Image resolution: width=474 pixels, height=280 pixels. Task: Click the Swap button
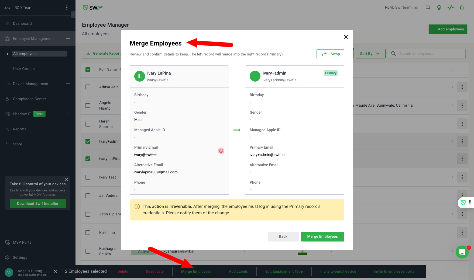[330, 54]
